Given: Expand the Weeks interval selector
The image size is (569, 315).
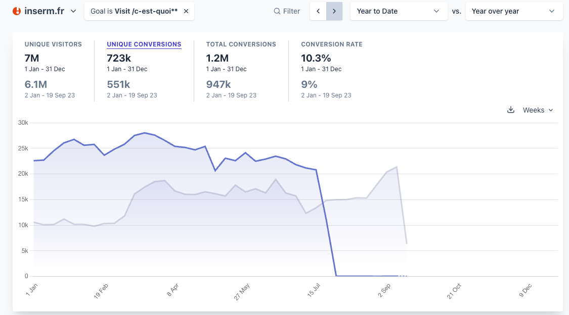Looking at the screenshot, I should tap(538, 110).
